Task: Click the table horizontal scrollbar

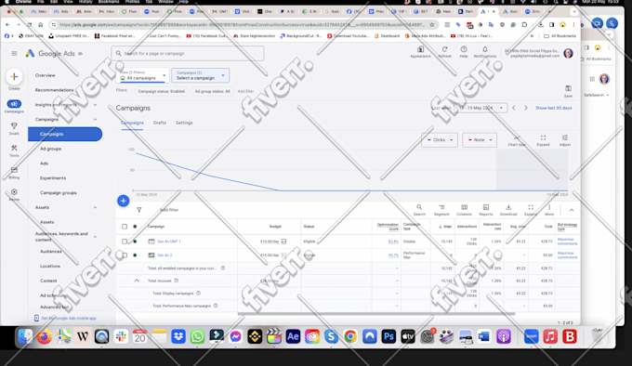Action: (x=376, y=314)
